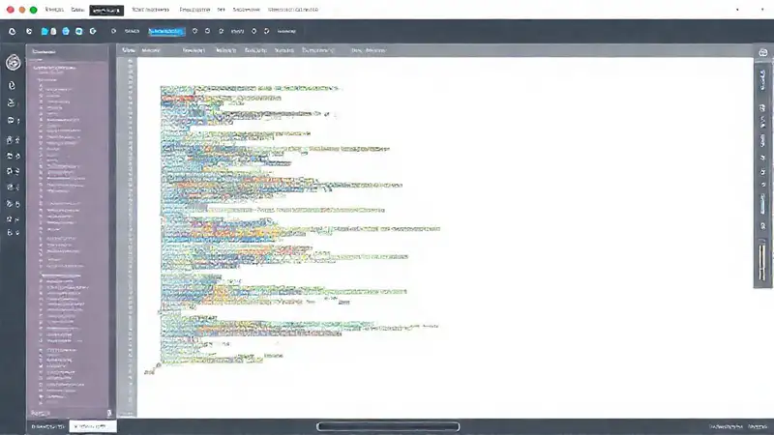Screen dimensions: 774x435
Task: Click the vertical slider on right sidebar
Action: [x=764, y=261]
